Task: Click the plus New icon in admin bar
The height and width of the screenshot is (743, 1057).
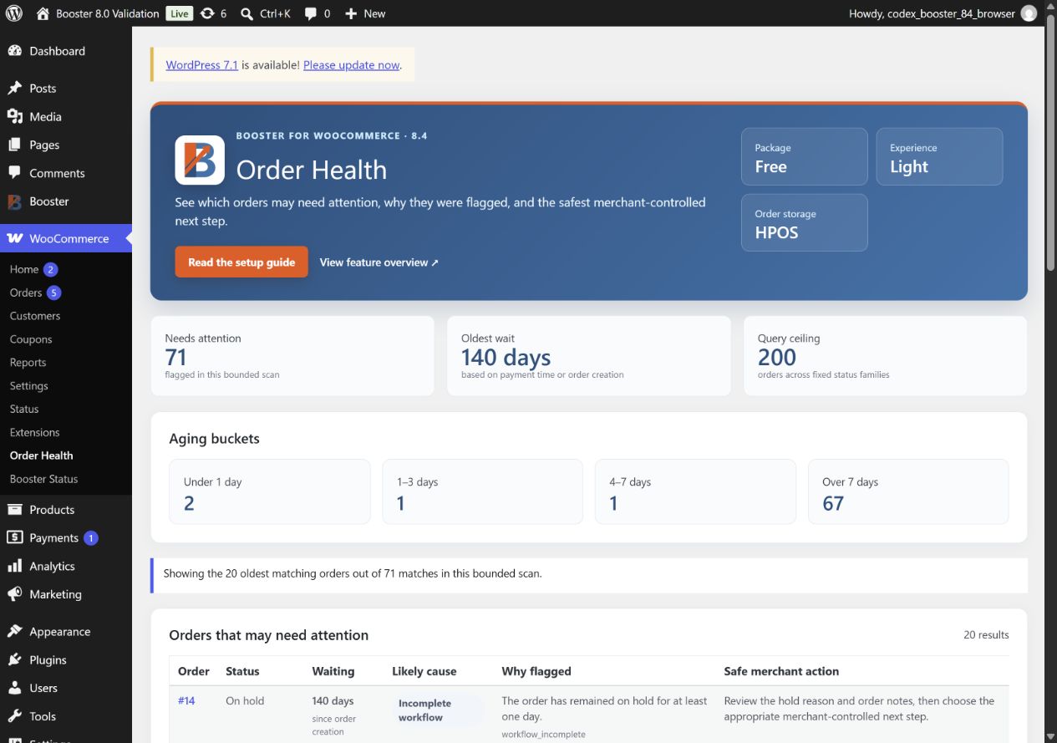Action: click(351, 13)
